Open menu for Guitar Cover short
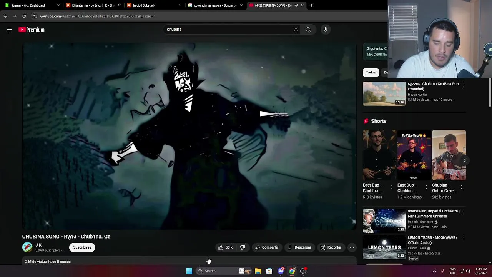The width and height of the screenshot is (492, 277). pos(461,187)
